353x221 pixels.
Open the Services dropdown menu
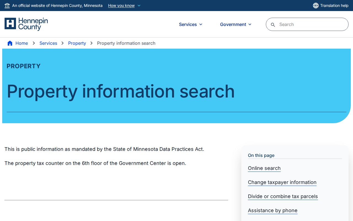point(191,24)
